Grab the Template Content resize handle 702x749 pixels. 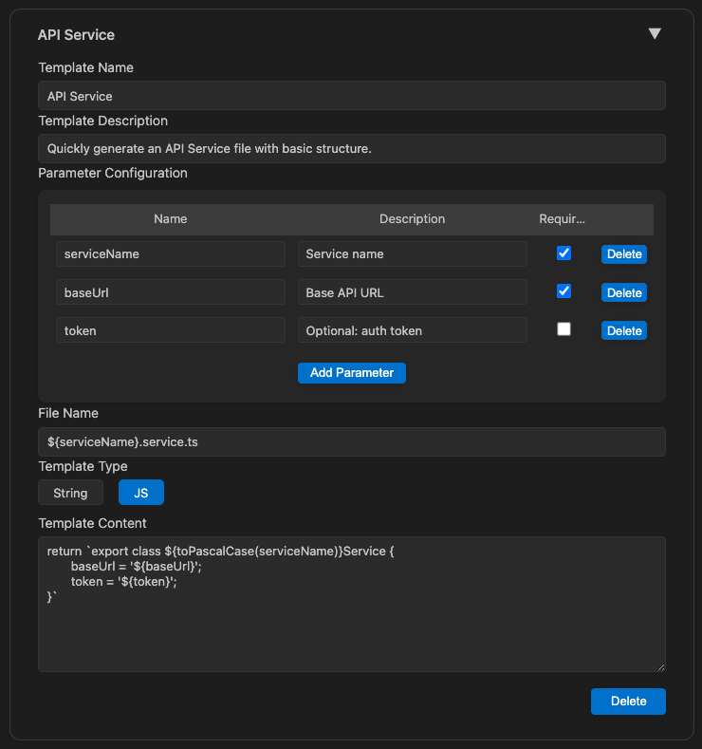[x=661, y=667]
